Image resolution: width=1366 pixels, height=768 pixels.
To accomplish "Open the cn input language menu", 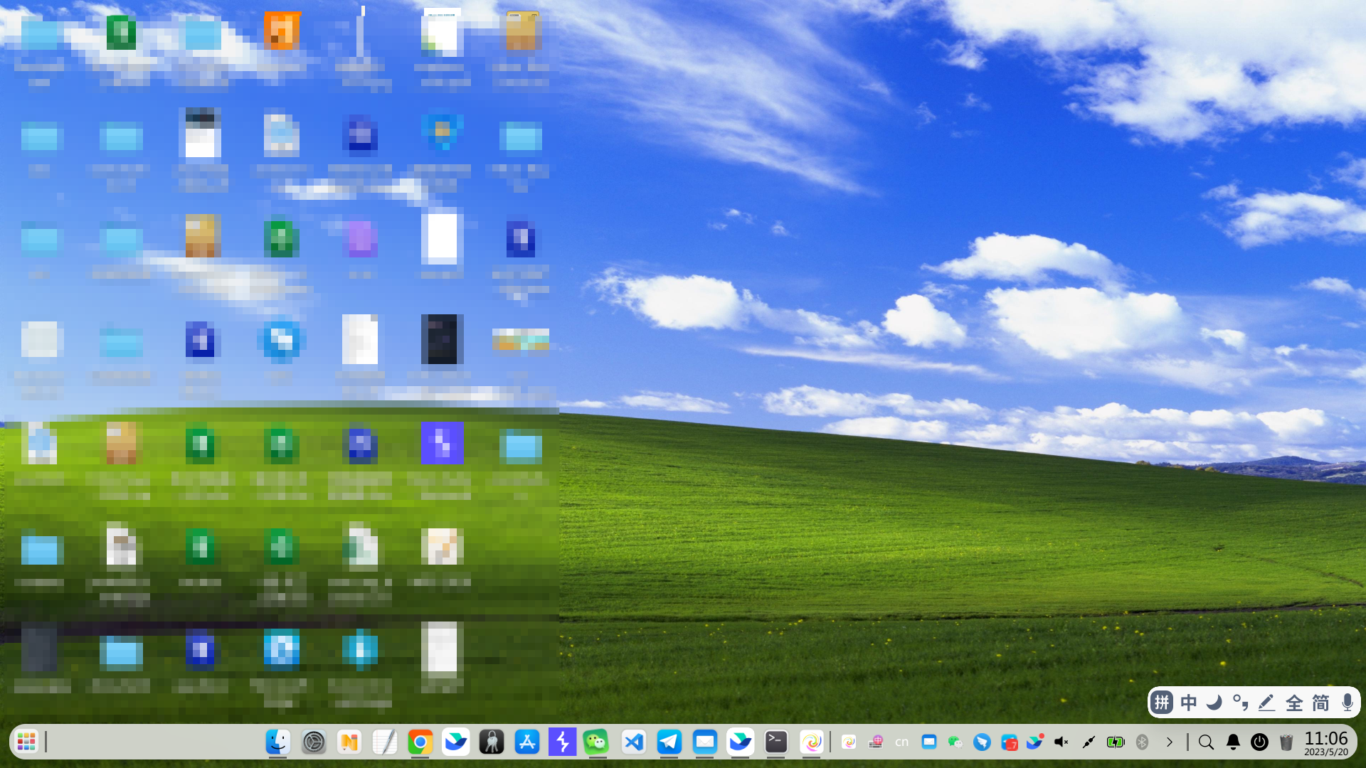I will click(901, 742).
